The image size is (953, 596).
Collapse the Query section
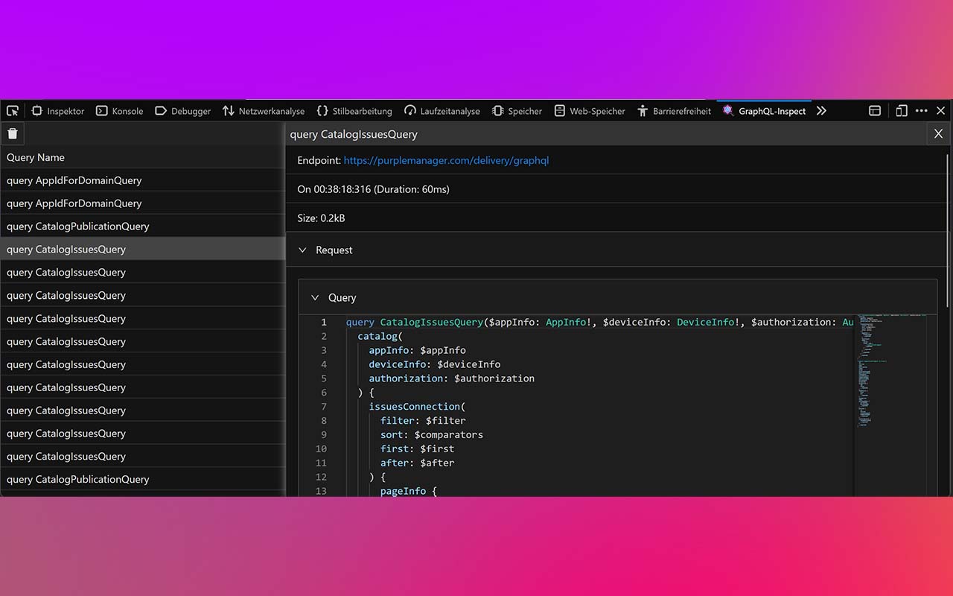coord(314,297)
